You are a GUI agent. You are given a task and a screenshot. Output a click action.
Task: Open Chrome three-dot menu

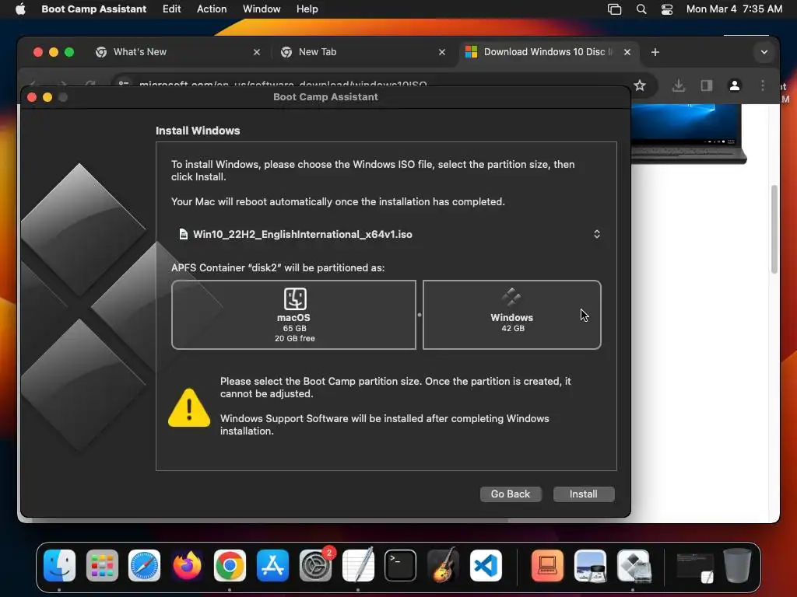[763, 86]
